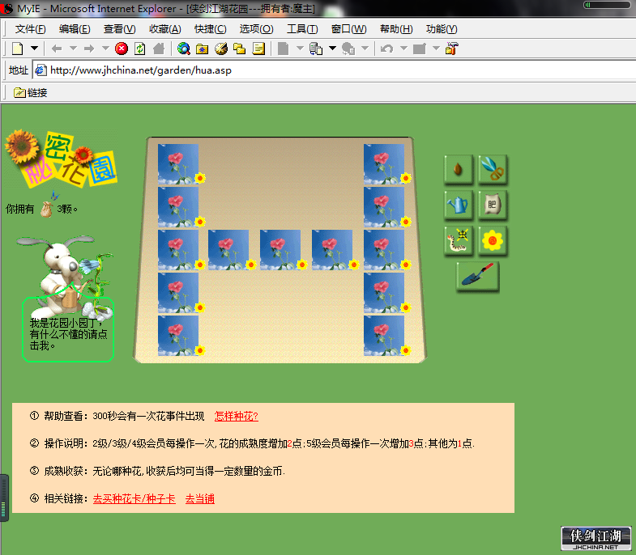Click the New blank page toolbar icon
This screenshot has width=636, height=555.
tap(18, 49)
